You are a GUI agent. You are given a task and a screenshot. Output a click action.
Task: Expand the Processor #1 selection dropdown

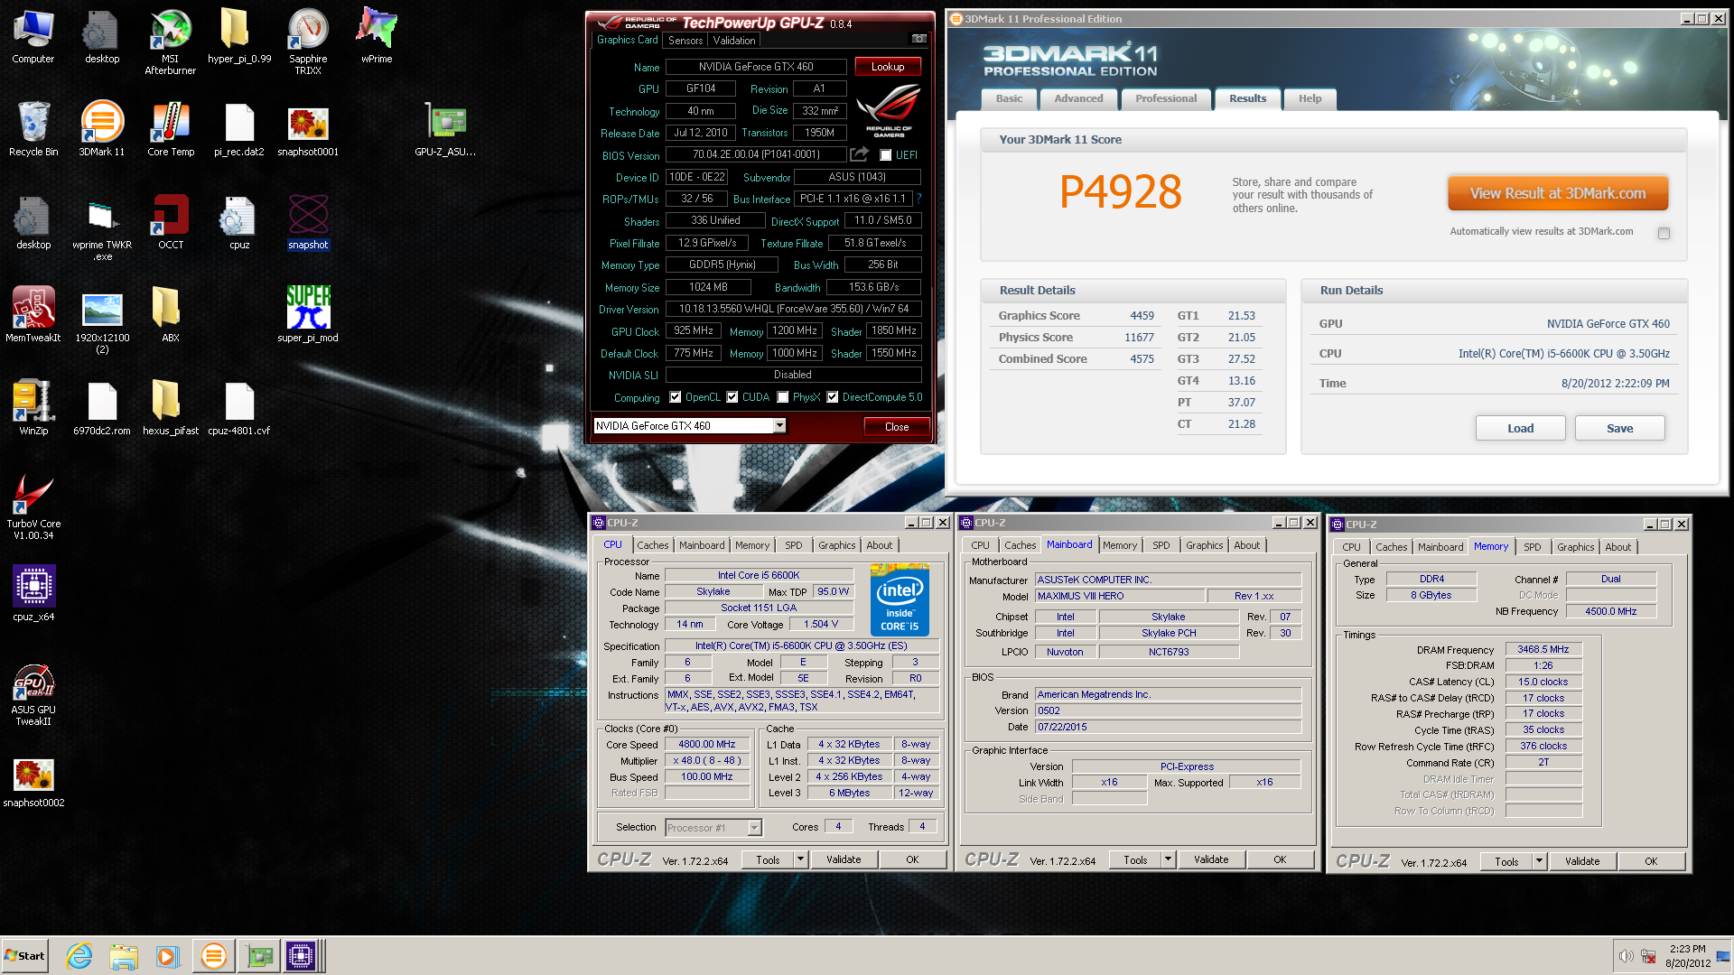(755, 828)
